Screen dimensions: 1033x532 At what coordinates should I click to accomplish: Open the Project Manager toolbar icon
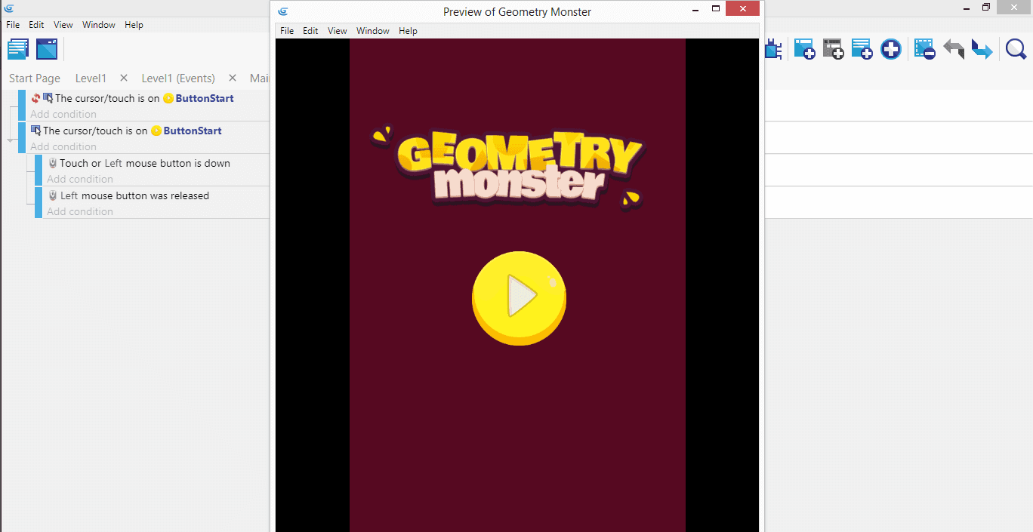(18, 49)
